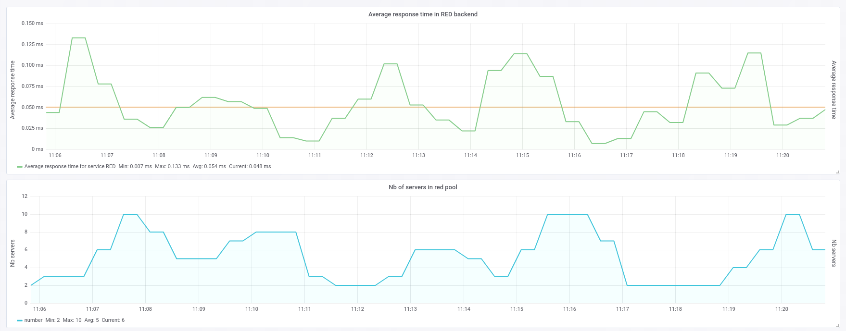Click the 11:08 tick on servers chart

[x=146, y=309]
